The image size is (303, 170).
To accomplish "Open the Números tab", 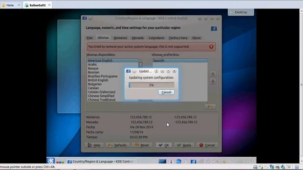I will 120,38.
